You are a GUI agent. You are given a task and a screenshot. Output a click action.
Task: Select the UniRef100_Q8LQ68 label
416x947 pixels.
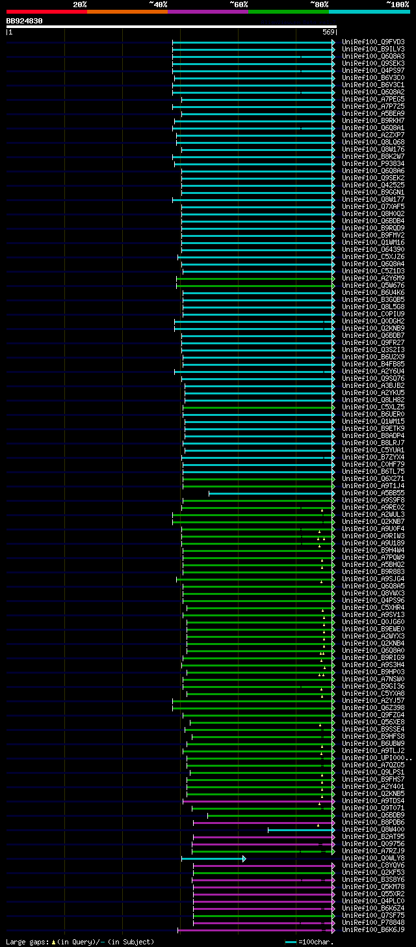[x=373, y=143]
